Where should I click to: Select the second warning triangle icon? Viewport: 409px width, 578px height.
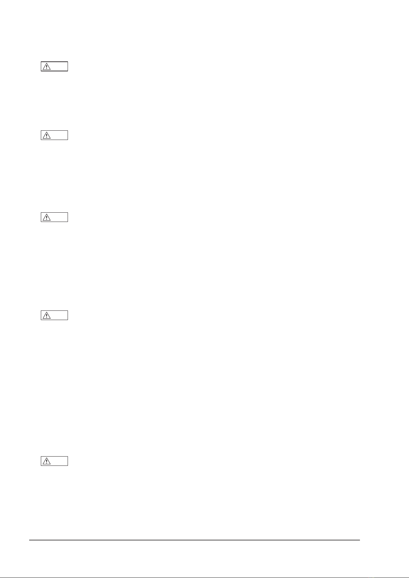click(46, 135)
